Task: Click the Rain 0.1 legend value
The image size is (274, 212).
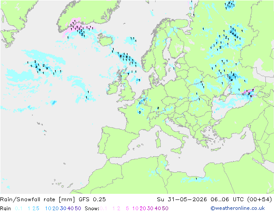Action: [x=19, y=209]
